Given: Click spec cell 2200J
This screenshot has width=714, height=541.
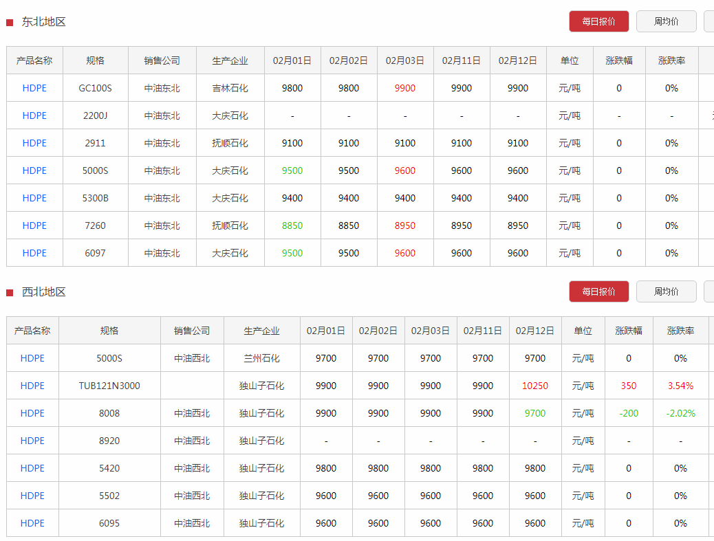Looking at the screenshot, I should (95, 115).
